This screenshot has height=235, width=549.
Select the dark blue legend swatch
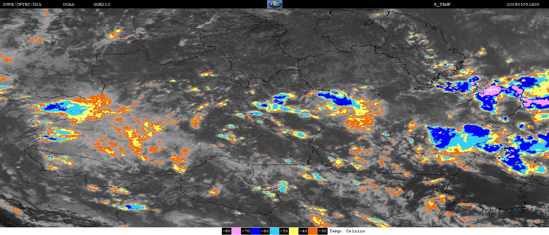[x=255, y=231]
